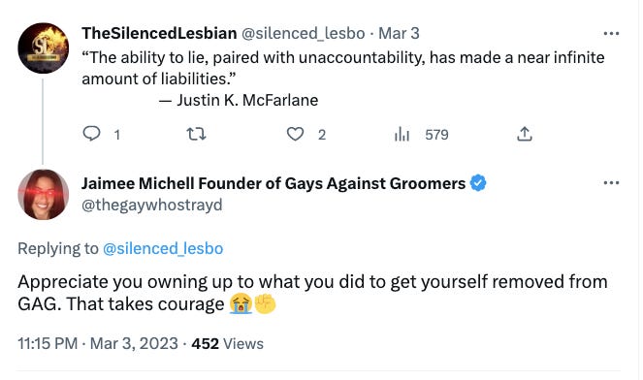This screenshot has height=380, width=643.
Task: Open Jaimee Michell Founder of Gays Against Groomers profile
Action: click(273, 183)
